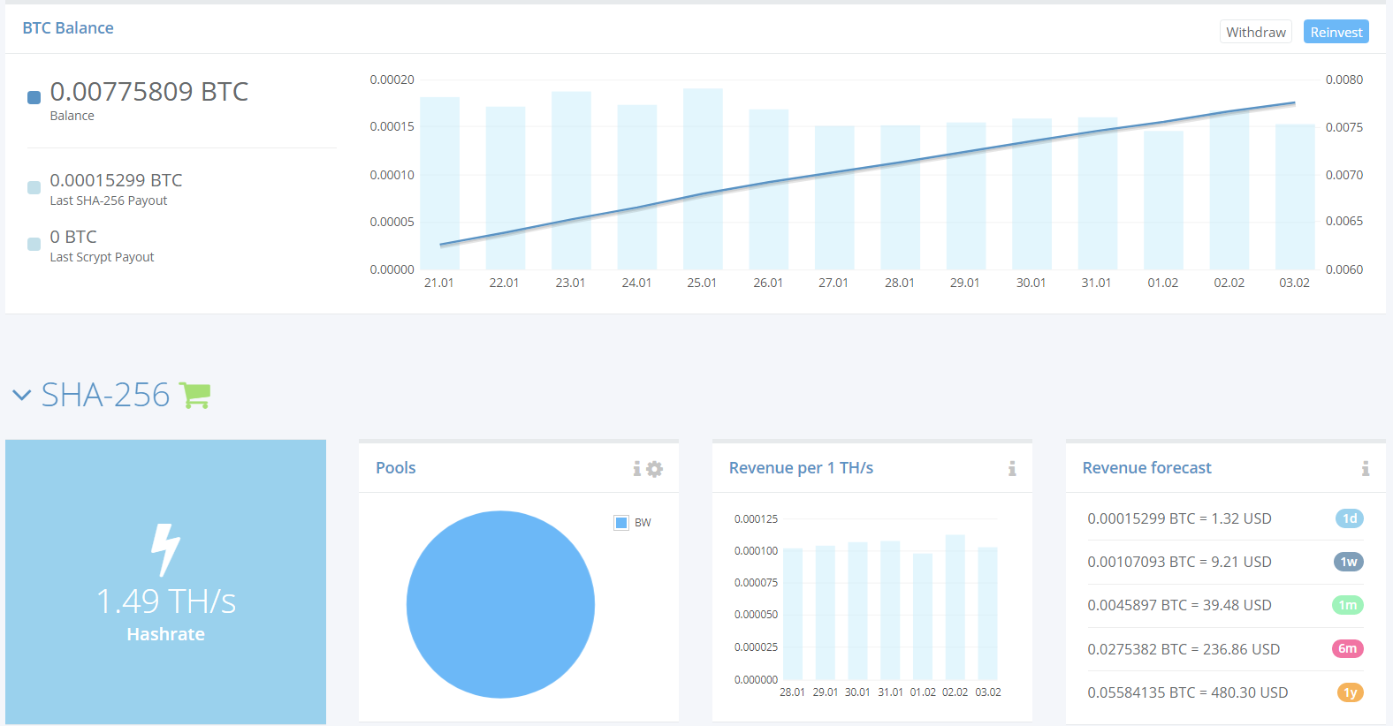
Task: Click the Hashrate label
Action: (x=165, y=634)
